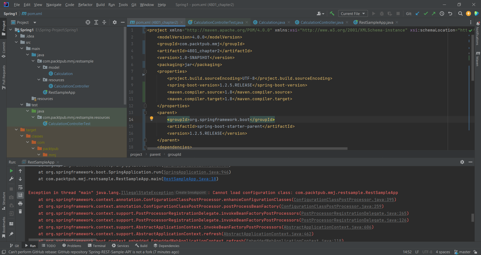The image size is (481, 255).
Task: Click the quick-fix light bulb on line 14
Action: (x=151, y=118)
